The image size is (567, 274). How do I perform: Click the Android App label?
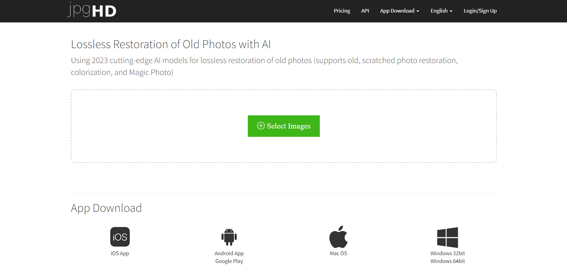coord(229,253)
